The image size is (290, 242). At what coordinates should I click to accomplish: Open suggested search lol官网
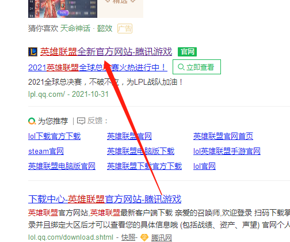204,166
